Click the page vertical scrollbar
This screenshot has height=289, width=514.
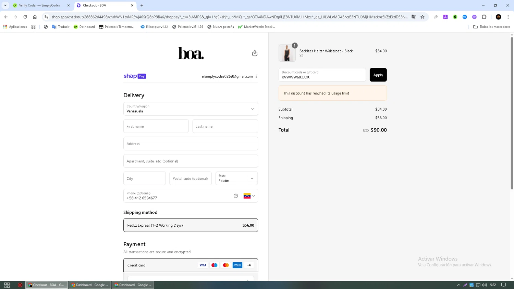pos(512,113)
